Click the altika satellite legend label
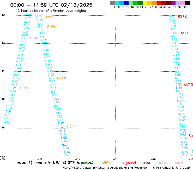Image resolution: width=193 pixels, height=170 pixels. click(106, 162)
